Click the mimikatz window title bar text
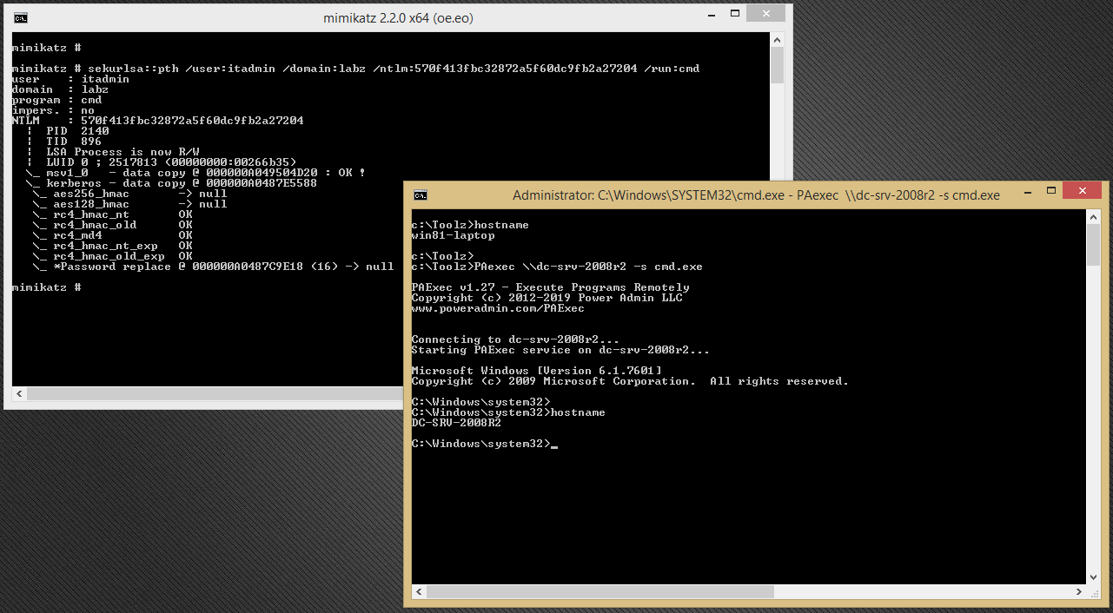 tap(398, 17)
